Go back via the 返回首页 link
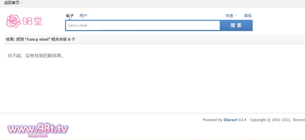The image size is (305, 140). (x=12, y=3)
